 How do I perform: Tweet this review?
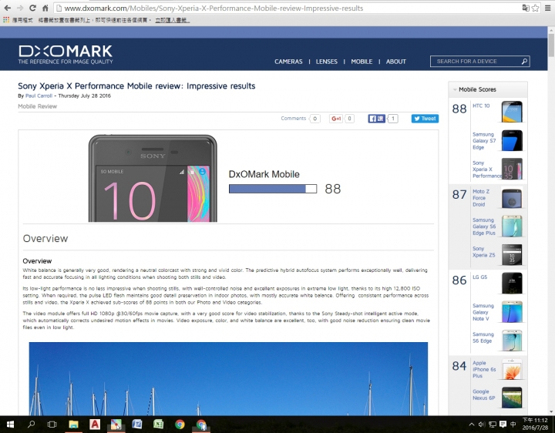pyautogui.click(x=425, y=119)
